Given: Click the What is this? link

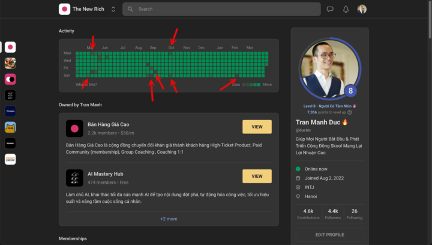Looking at the screenshot, I should coord(86,84).
